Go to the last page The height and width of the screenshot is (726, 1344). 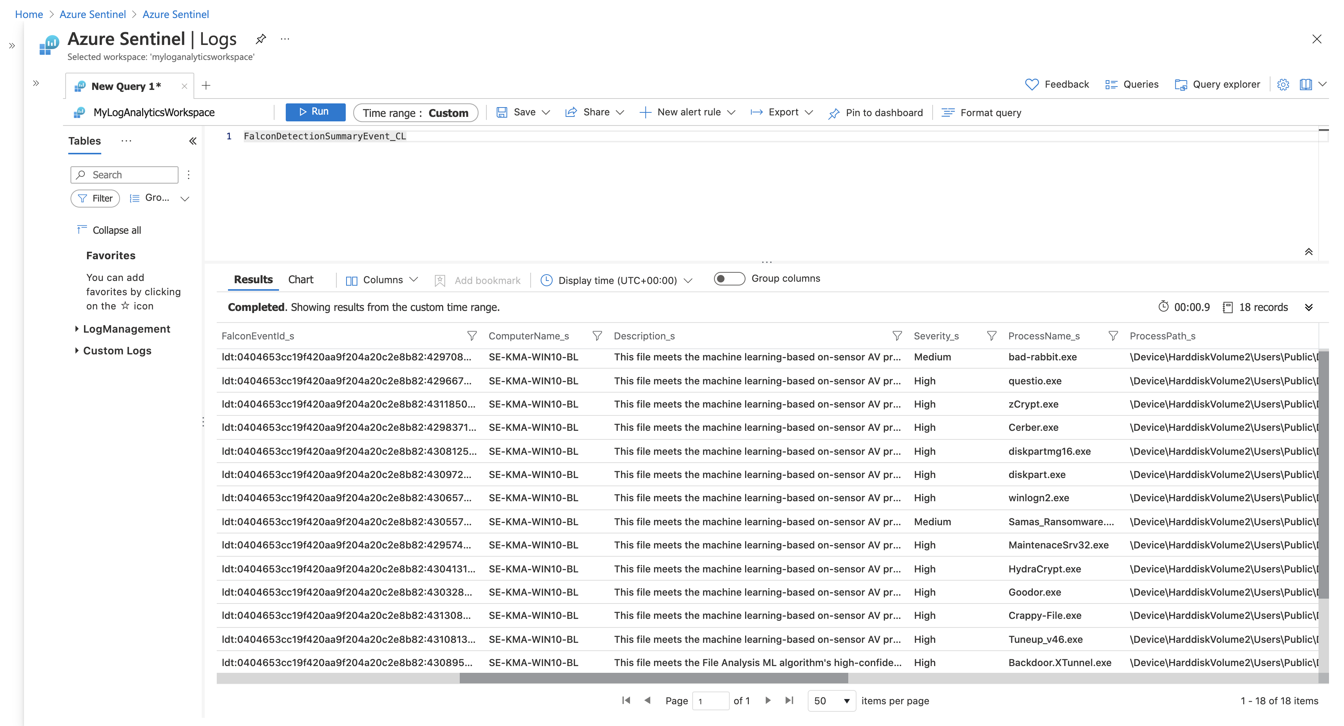[x=789, y=701]
